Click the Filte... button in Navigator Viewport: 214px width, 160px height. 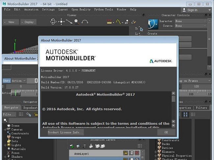[x=9, y=114]
